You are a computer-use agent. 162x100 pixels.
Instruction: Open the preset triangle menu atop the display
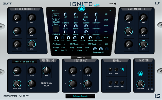click(110, 11)
